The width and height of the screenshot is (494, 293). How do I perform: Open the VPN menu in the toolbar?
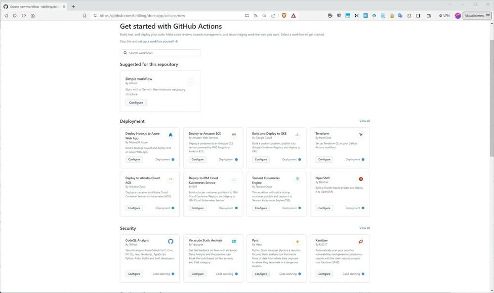pyautogui.click(x=444, y=15)
